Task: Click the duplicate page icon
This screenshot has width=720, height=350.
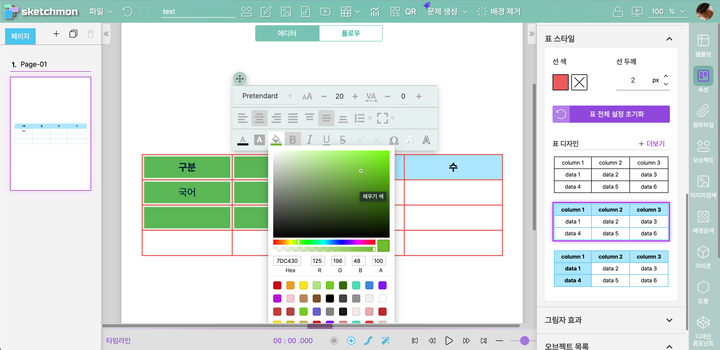Action: coord(73,34)
